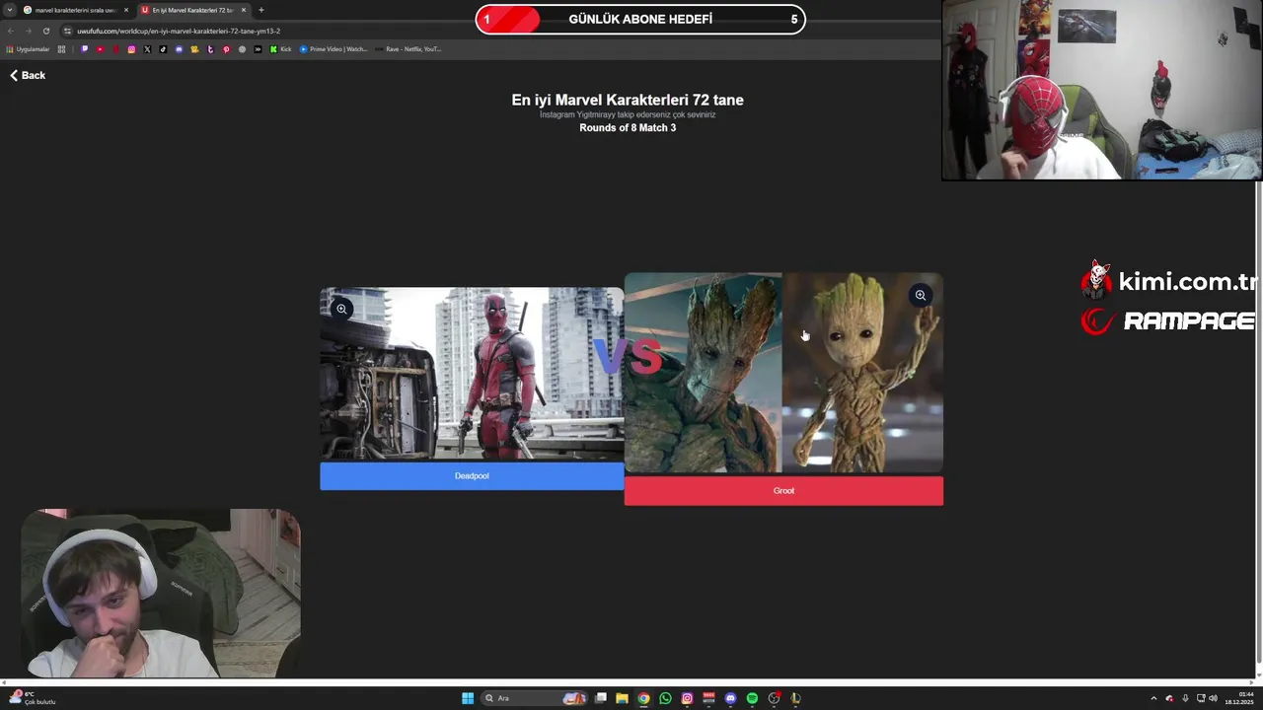
Task: Navigate back with the browser back arrow
Action: pyautogui.click(x=11, y=31)
